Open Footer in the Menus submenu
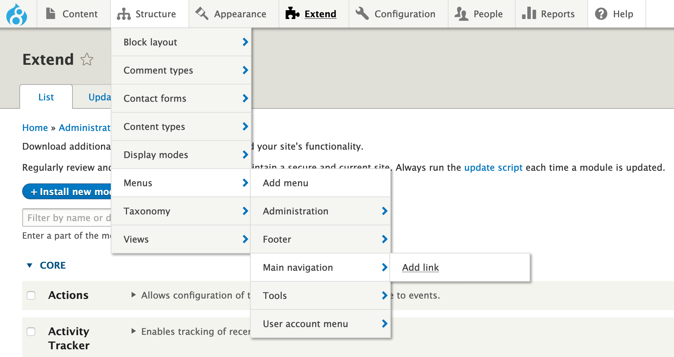Image resolution: width=674 pixels, height=357 pixels. (320, 239)
